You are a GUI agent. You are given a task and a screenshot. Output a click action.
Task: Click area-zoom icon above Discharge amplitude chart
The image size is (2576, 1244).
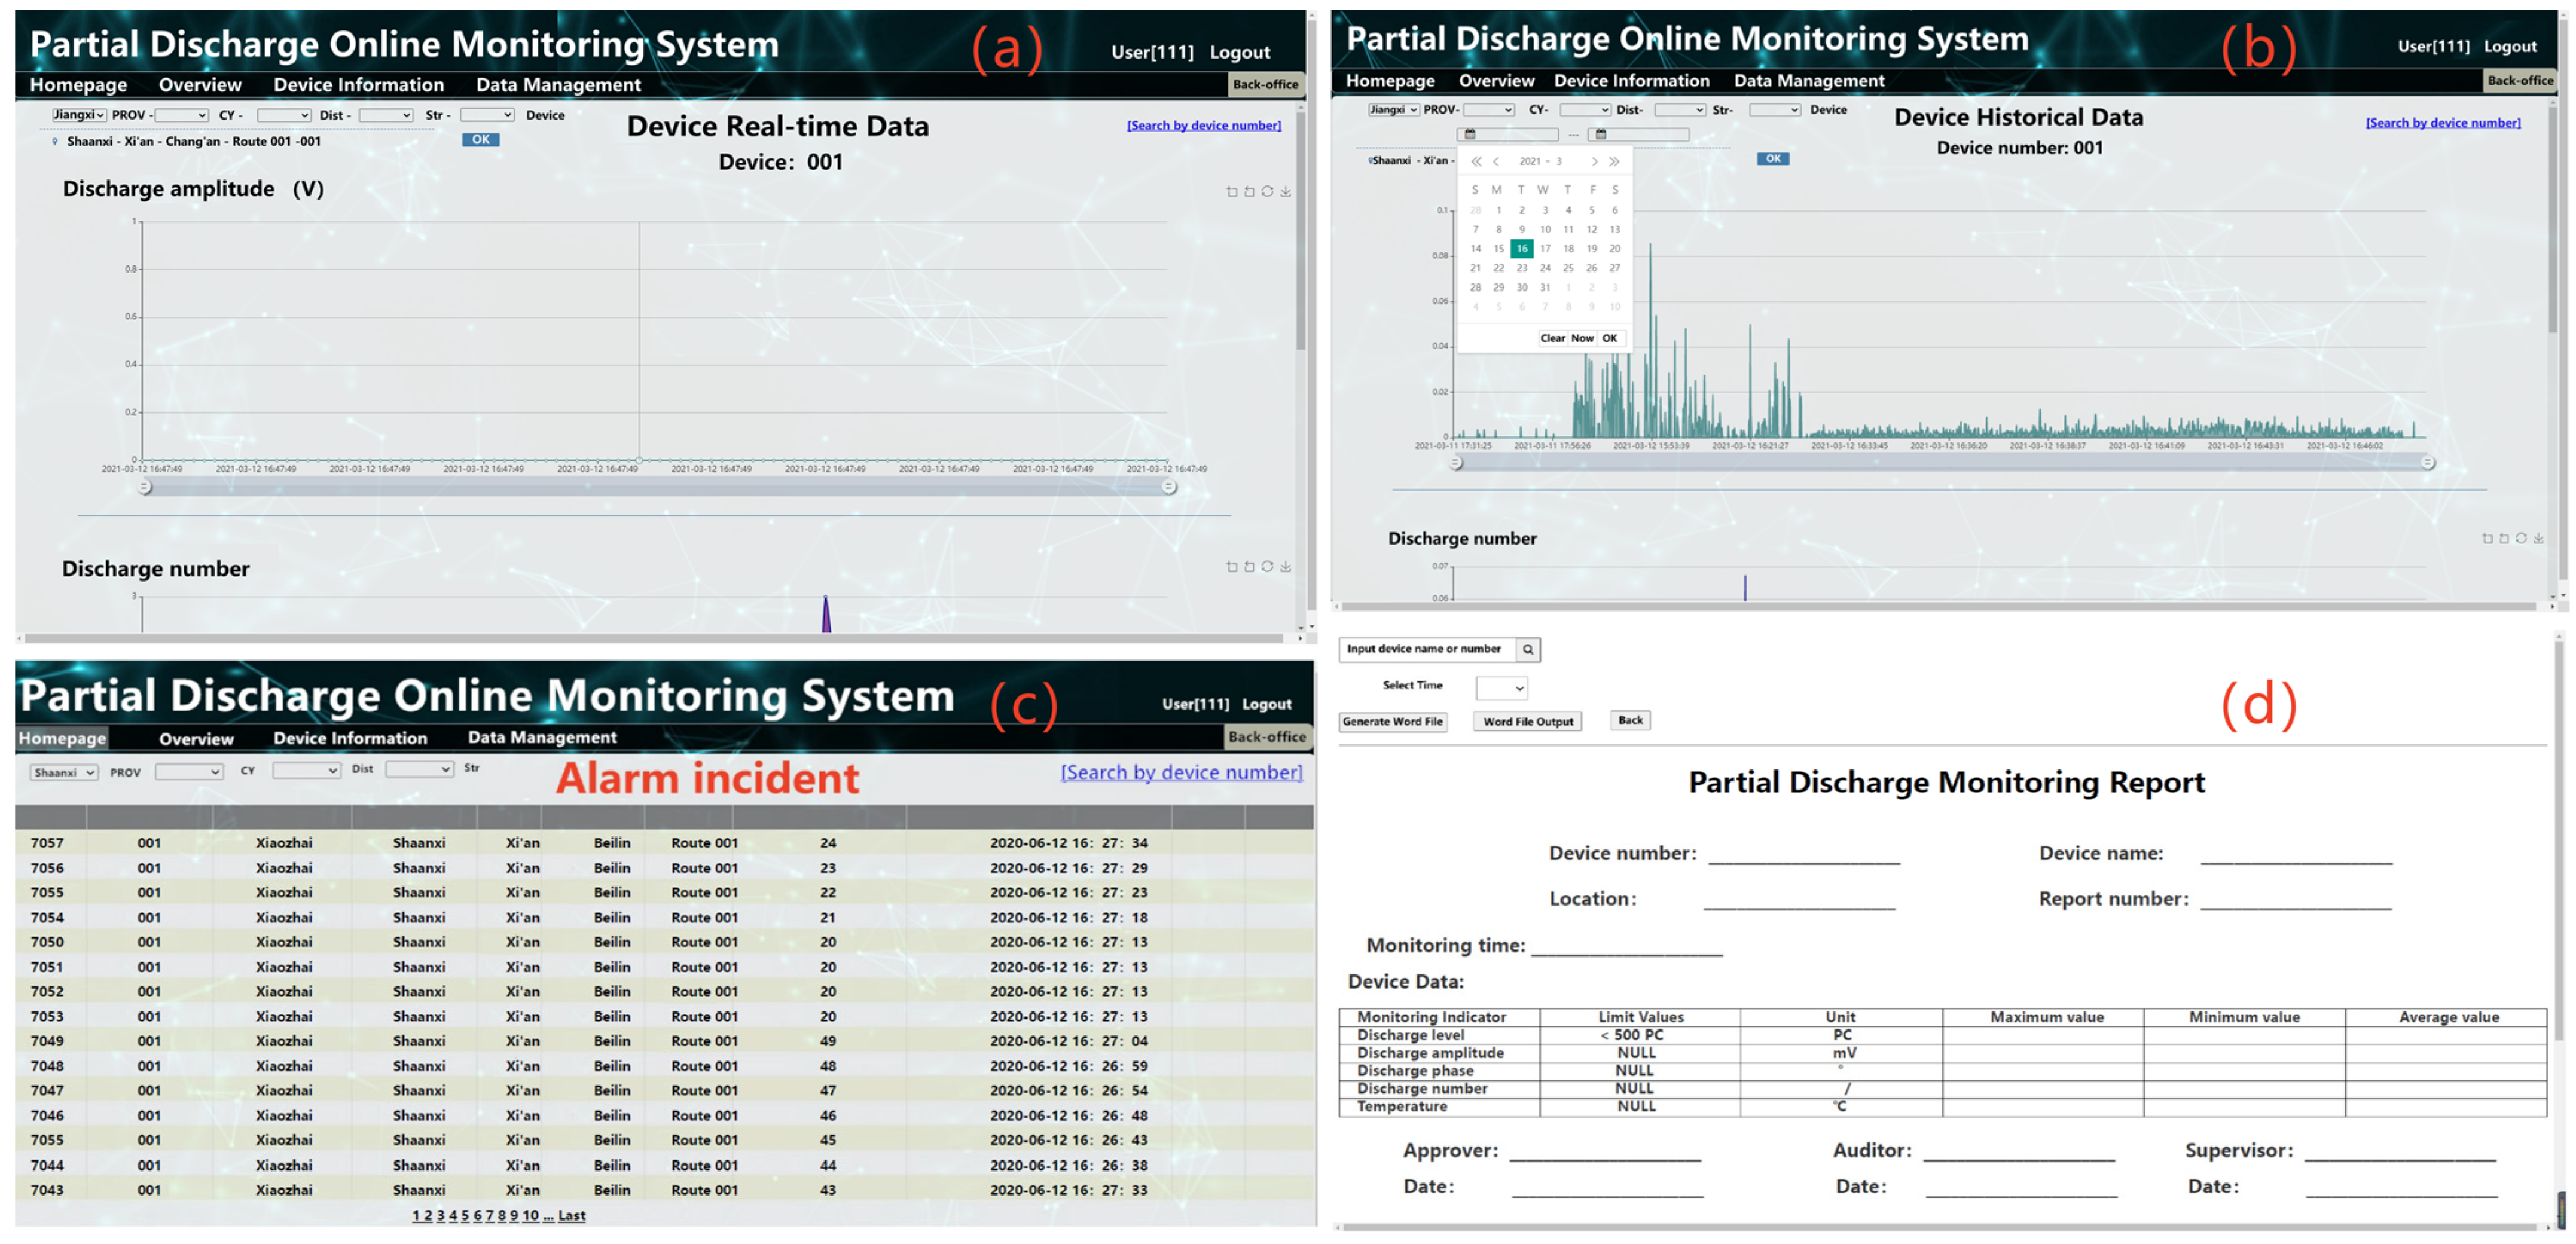tap(1231, 192)
